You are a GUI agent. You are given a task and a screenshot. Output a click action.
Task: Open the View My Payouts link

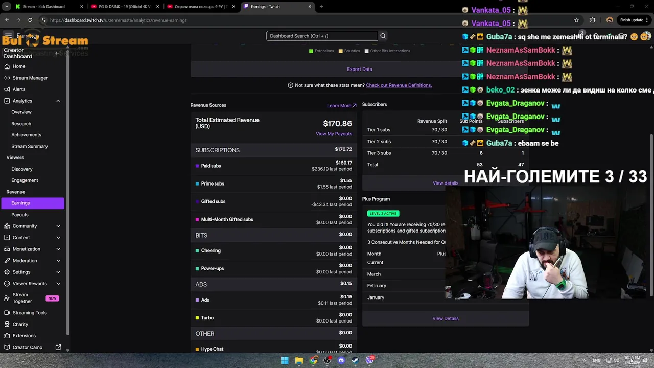(334, 134)
